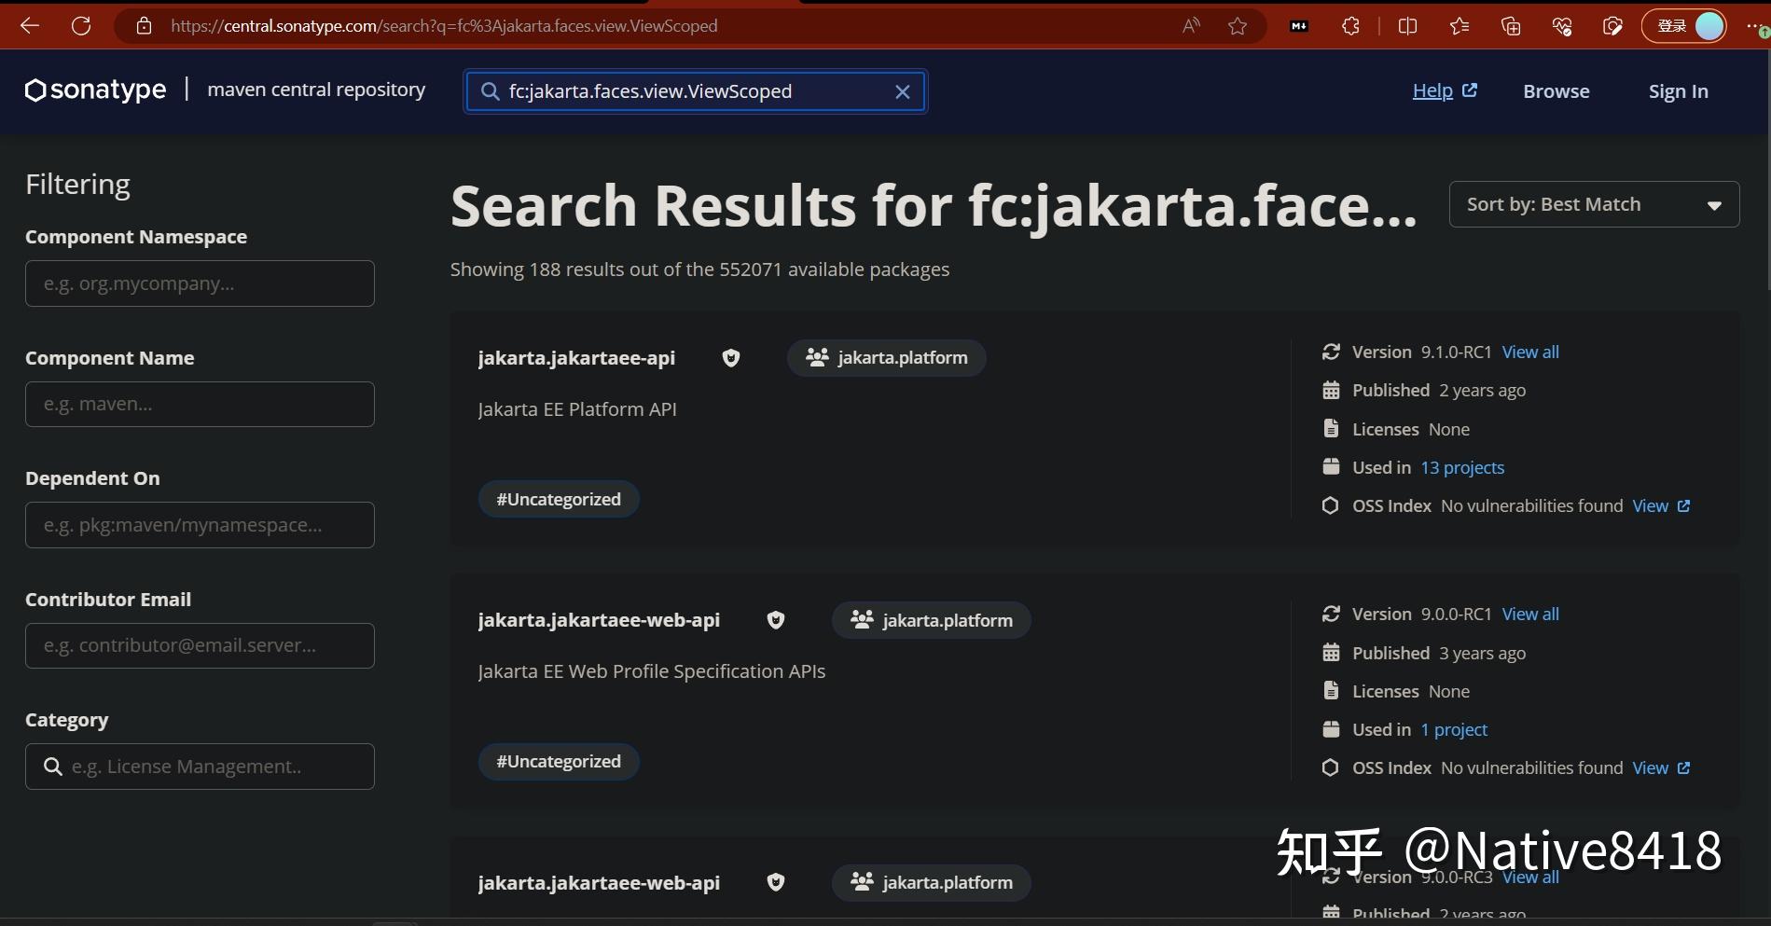
Task: Open the Browse menu item
Action: [x=1556, y=90]
